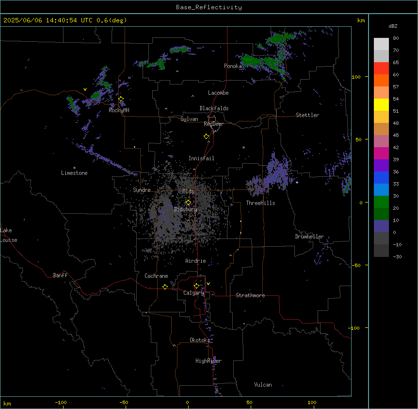Click the RedDeer city label
418x409 pixels.
coord(213,124)
